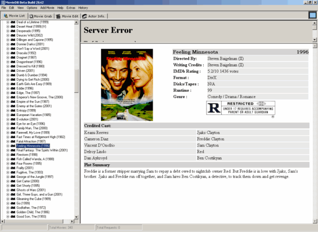This screenshot has width=318, height=232.
Task: Open the Add Movie menu
Action: click(x=47, y=8)
